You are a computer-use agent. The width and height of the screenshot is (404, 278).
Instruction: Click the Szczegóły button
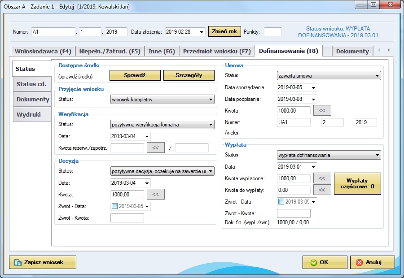pos(189,75)
